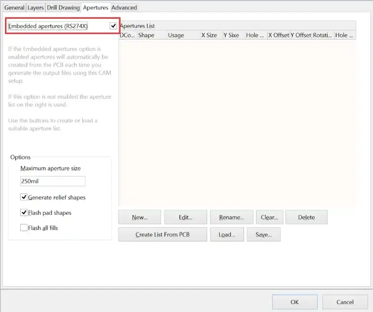373x312 pixels.
Task: Disable the Embedded apertures (RS274X) checkbox
Action: [114, 26]
